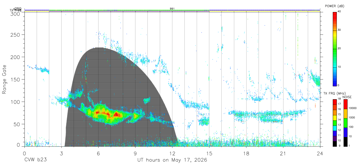
Task: Click the black bottom swatch of NOISE legend
Action: coord(345,142)
